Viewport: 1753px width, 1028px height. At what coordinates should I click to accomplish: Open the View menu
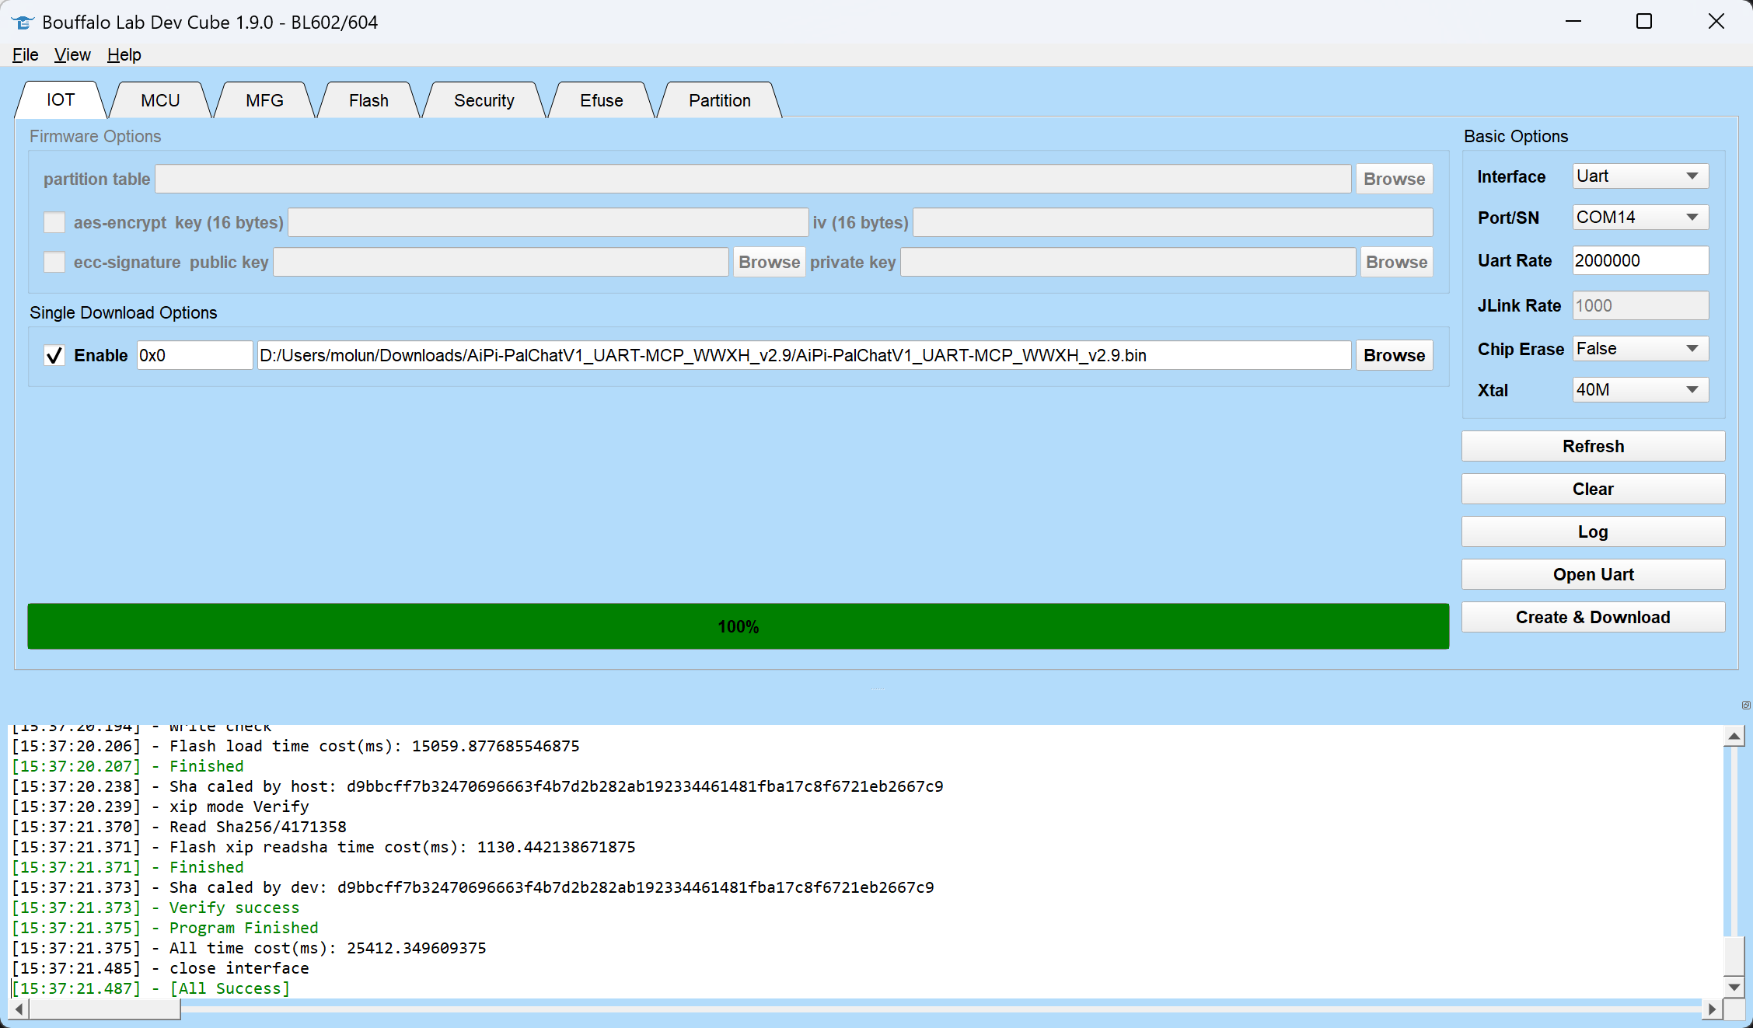(x=72, y=54)
